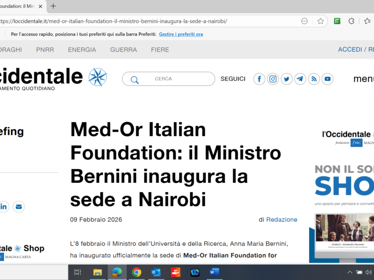Toggle the green extension icon in the toolbar

337,21
